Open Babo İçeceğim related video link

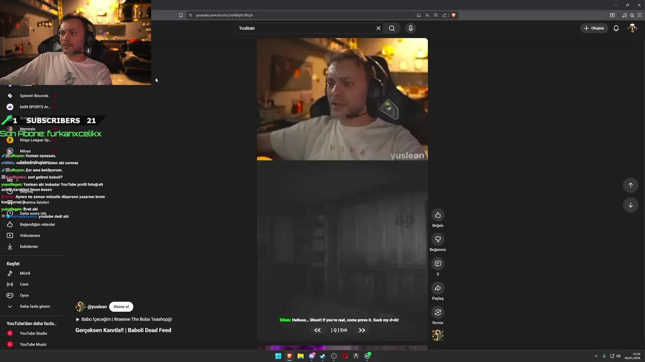(x=124, y=319)
